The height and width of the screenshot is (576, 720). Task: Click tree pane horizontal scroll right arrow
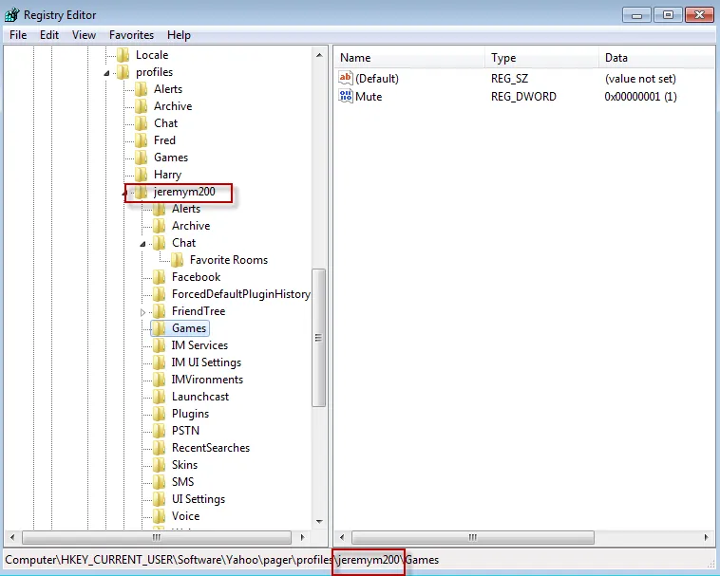(x=302, y=537)
